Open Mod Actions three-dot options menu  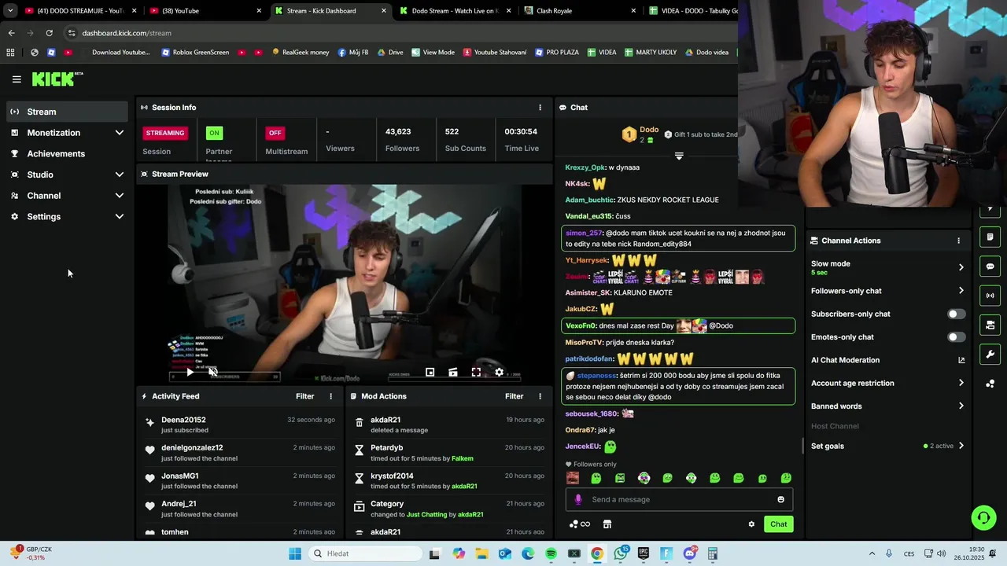(x=540, y=397)
